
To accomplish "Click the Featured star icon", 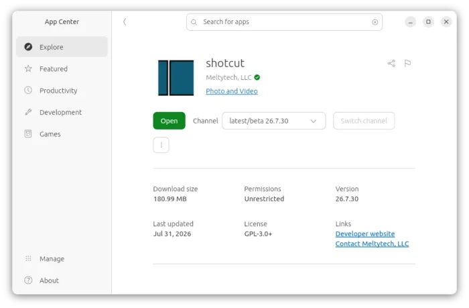I will (x=28, y=68).
